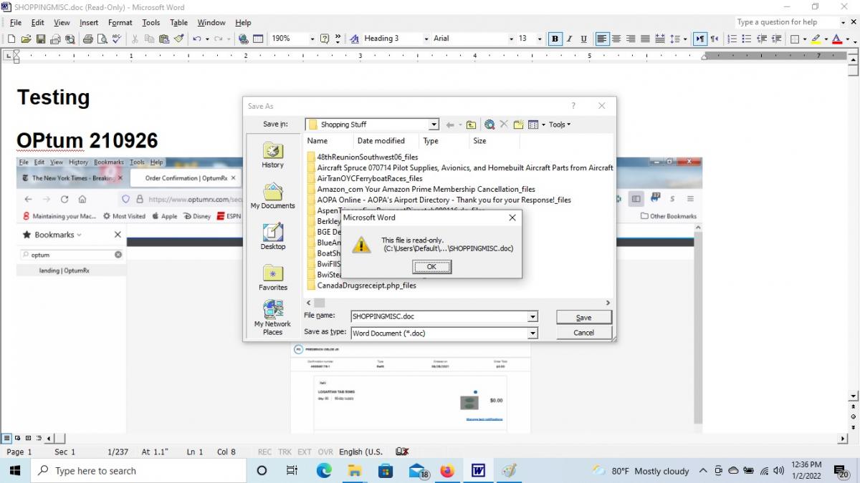Open My Documents in the Save As places bar
This screenshot has height=483, width=860.
point(272,195)
